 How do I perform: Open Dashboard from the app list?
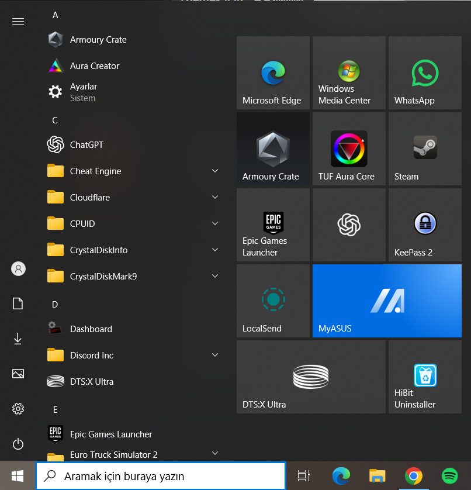pyautogui.click(x=133, y=329)
